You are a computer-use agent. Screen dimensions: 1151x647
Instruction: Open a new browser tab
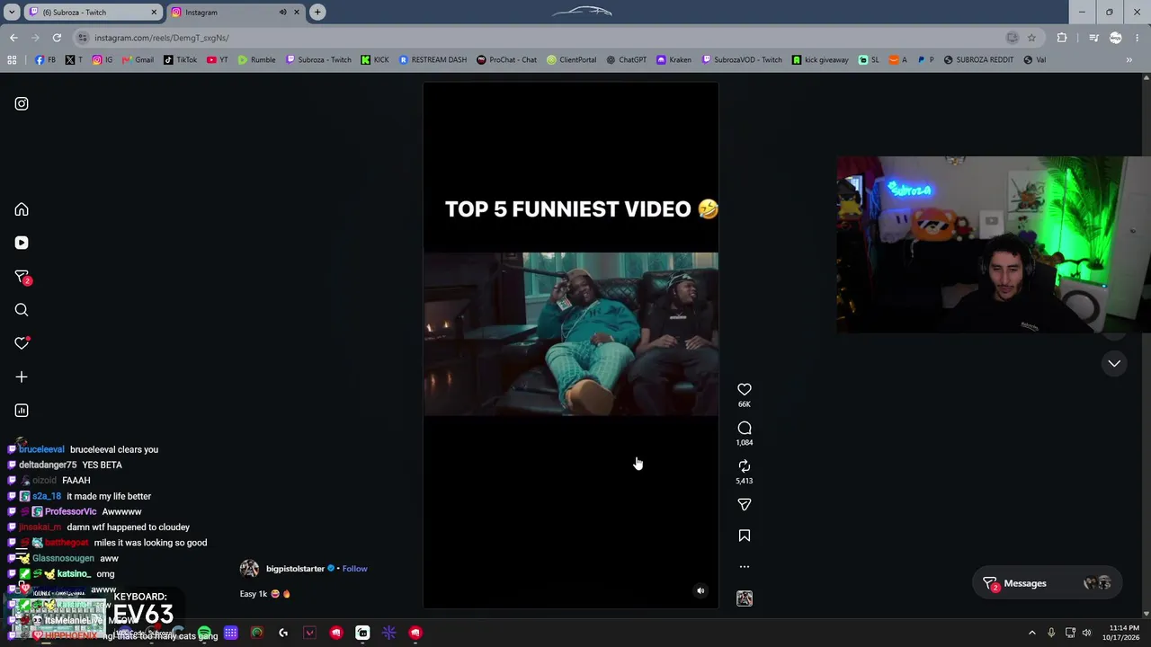click(x=317, y=13)
